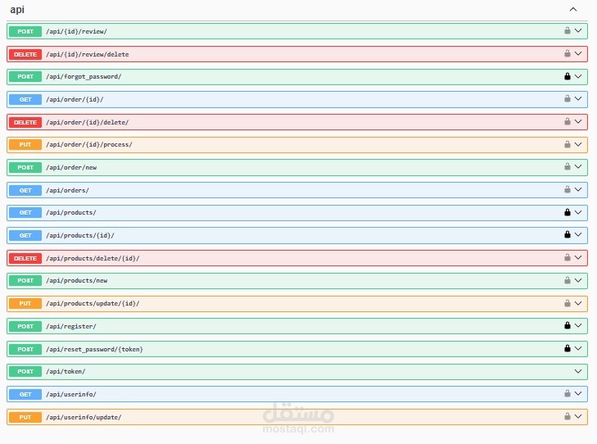Image resolution: width=597 pixels, height=444 pixels.
Task: Click the api section heading
Action: [x=17, y=10]
